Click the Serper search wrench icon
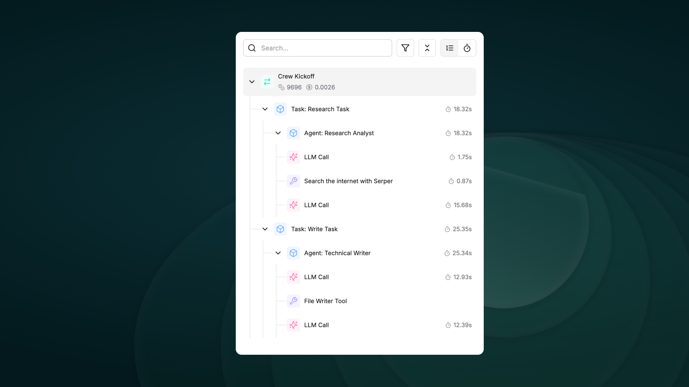 pos(293,181)
